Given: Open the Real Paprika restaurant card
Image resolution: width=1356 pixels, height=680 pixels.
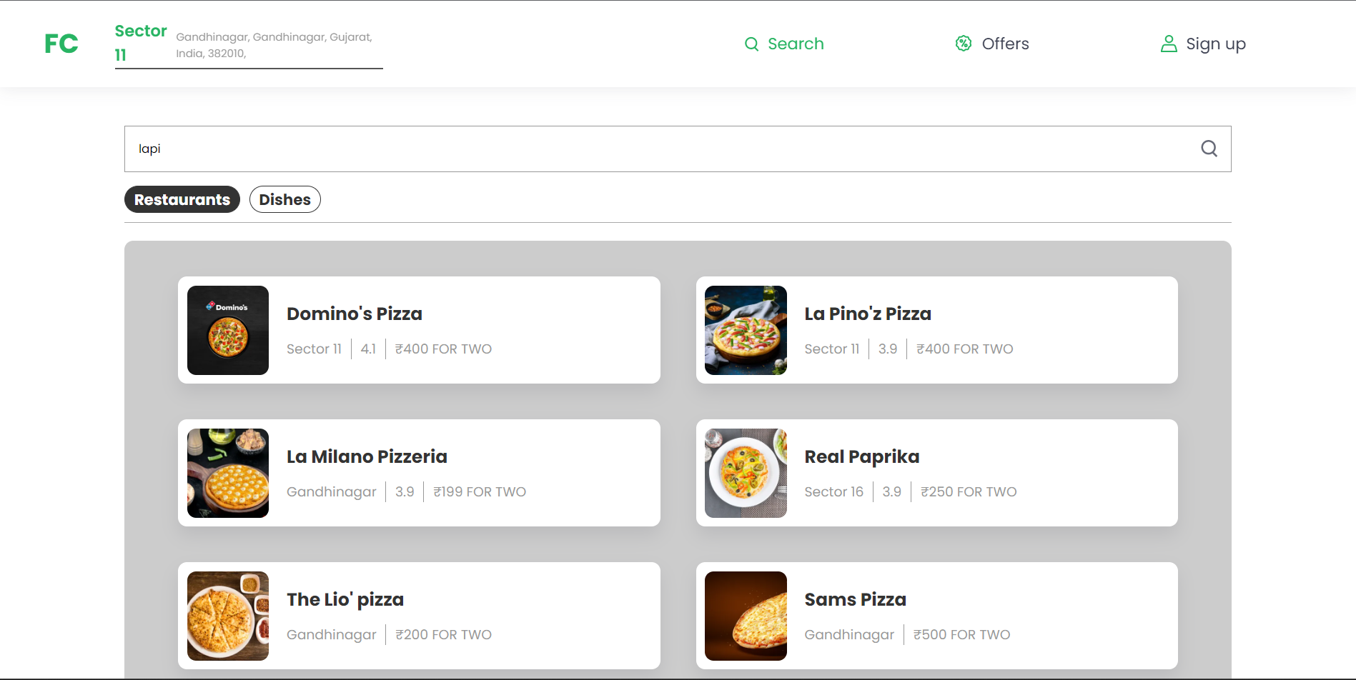Looking at the screenshot, I should click(x=936, y=473).
